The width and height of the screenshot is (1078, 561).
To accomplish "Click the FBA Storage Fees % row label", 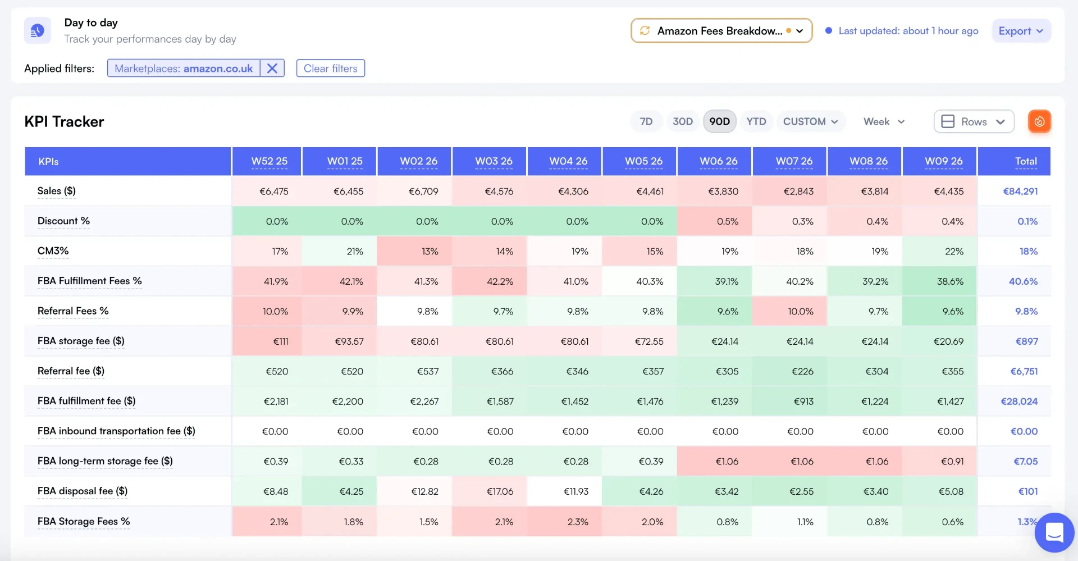I will click(84, 521).
